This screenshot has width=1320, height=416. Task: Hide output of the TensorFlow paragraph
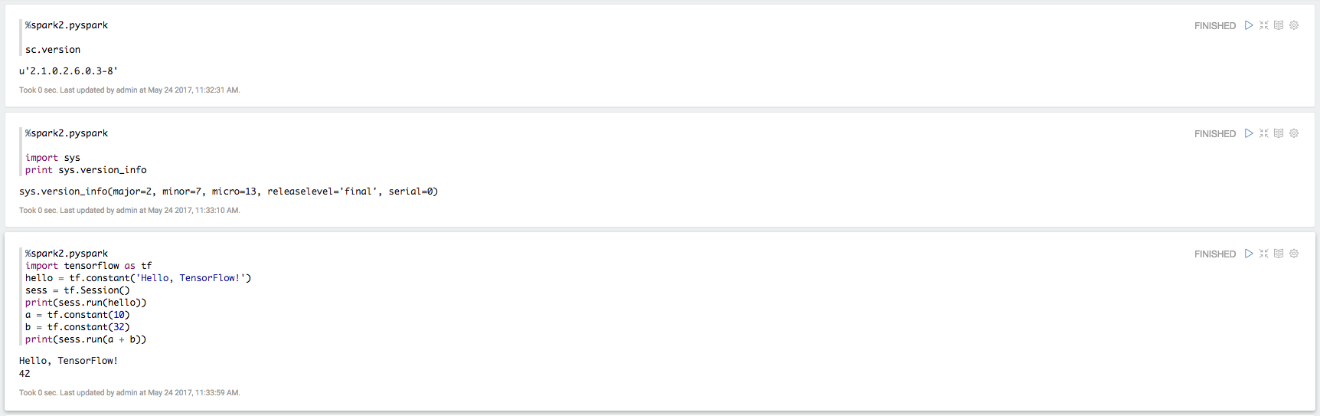1279,254
